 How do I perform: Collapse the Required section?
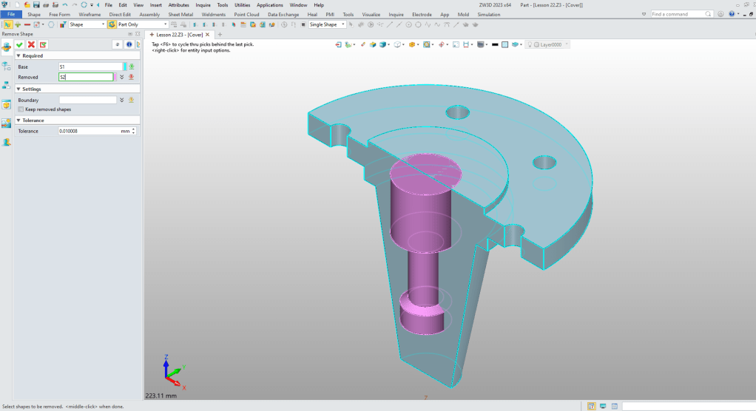coord(18,55)
